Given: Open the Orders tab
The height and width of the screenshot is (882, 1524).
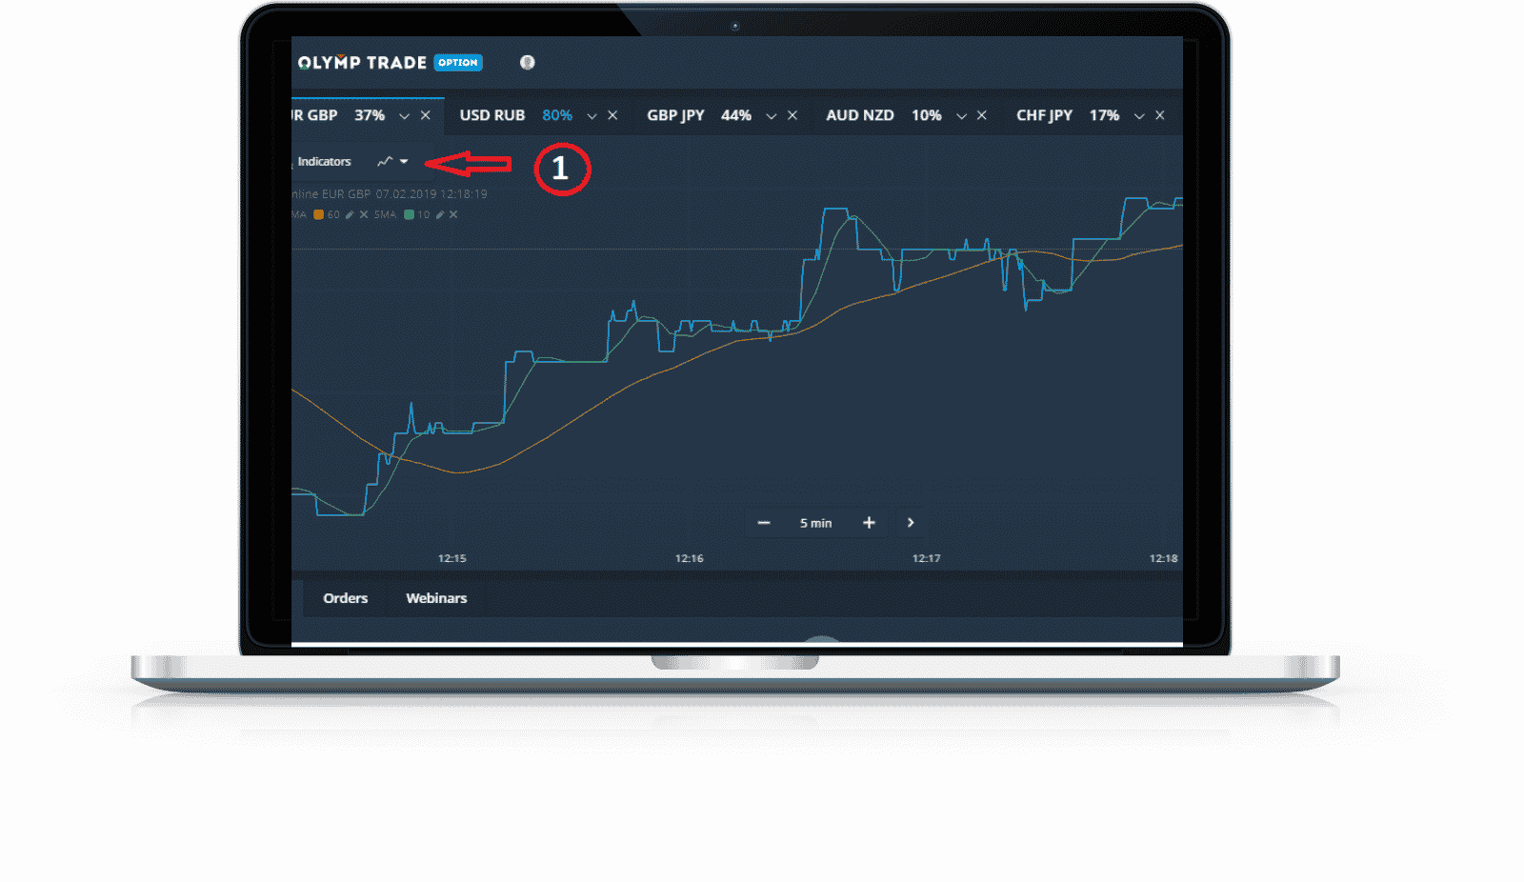Looking at the screenshot, I should (345, 598).
